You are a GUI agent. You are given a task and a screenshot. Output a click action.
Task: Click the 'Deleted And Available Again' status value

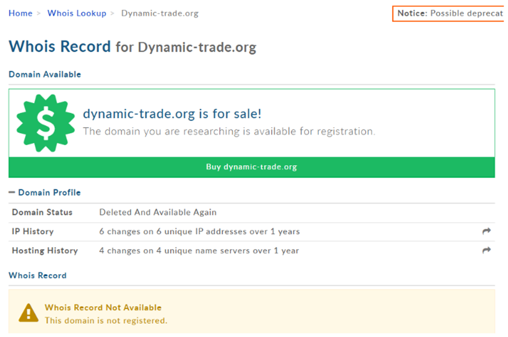pos(158,212)
